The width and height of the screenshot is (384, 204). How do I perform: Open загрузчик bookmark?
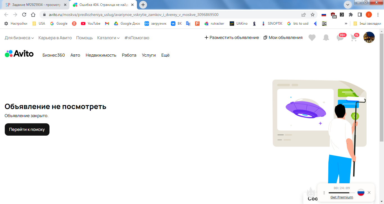[155, 24]
